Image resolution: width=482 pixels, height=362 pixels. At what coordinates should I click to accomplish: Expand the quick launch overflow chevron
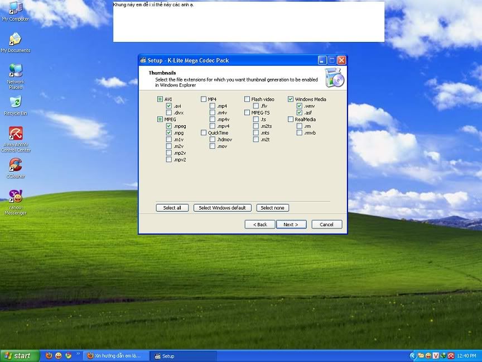(78, 354)
